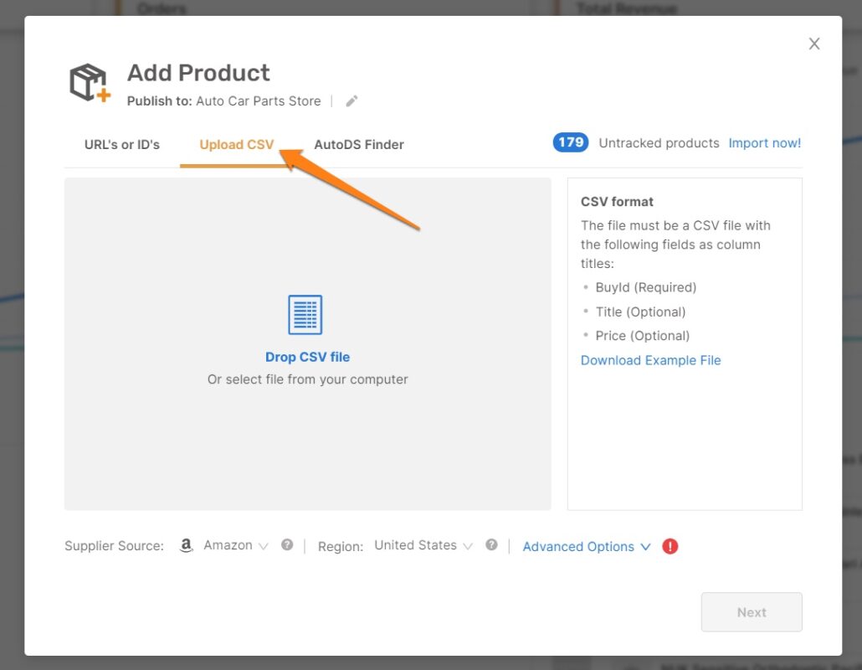Select the Upload CSV tab
This screenshot has height=670, width=862.
236,144
